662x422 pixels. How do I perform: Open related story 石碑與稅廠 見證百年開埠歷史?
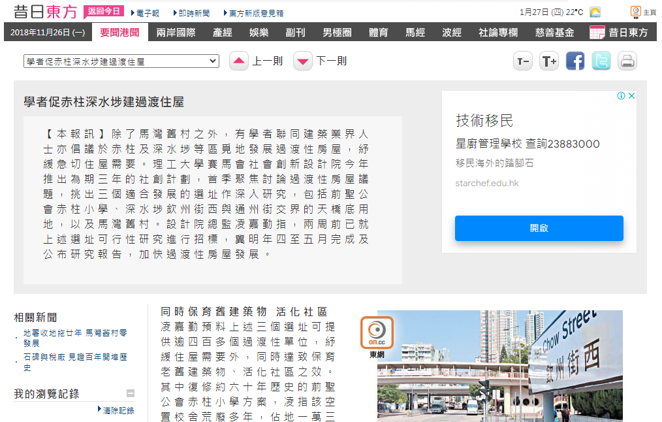point(74,363)
